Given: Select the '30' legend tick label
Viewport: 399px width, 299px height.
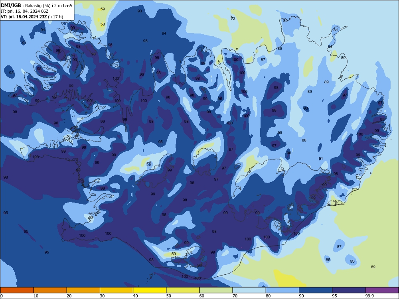Looking at the screenshot, I should click(102, 296).
